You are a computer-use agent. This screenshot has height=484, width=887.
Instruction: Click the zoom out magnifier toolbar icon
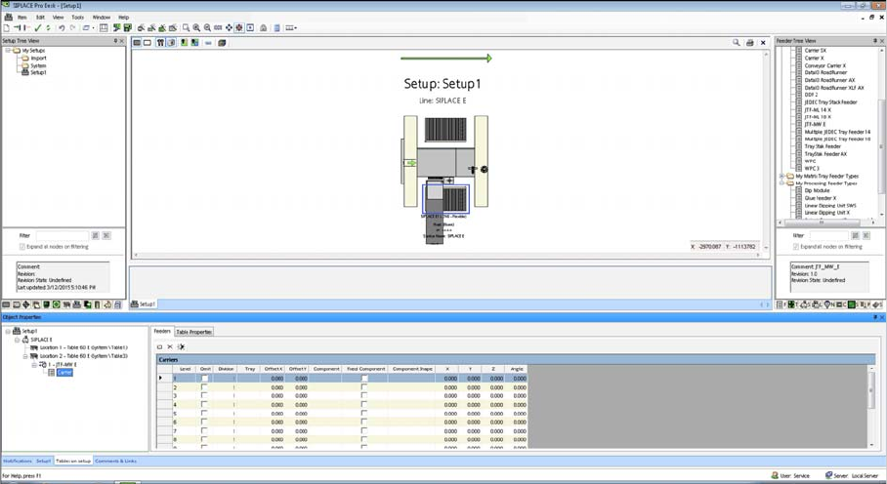(207, 28)
